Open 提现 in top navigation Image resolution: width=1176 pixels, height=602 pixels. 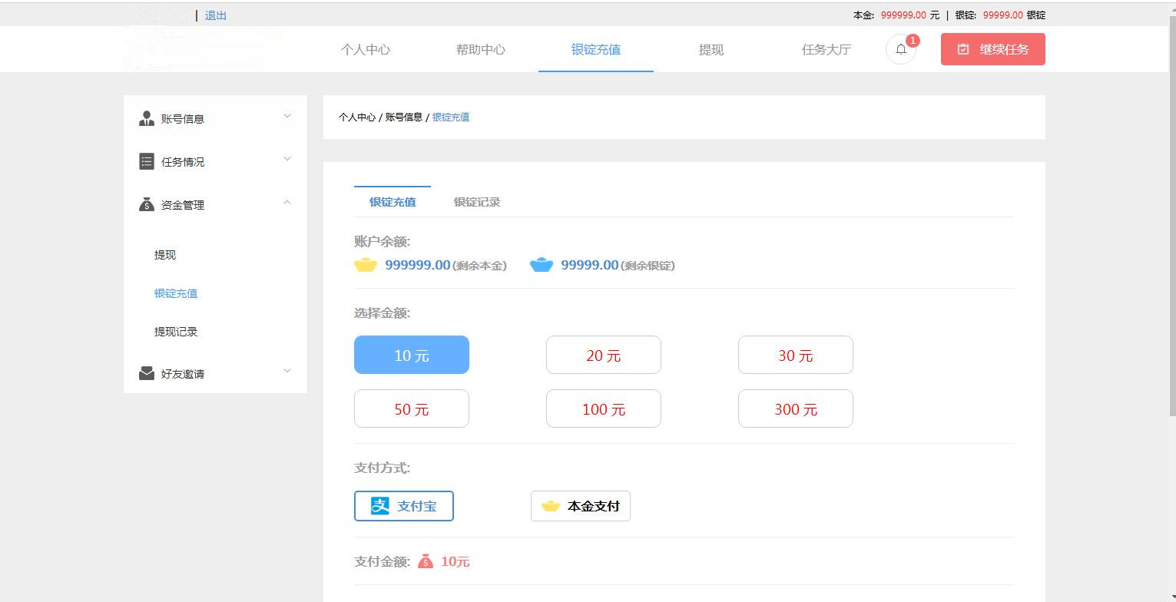point(711,49)
